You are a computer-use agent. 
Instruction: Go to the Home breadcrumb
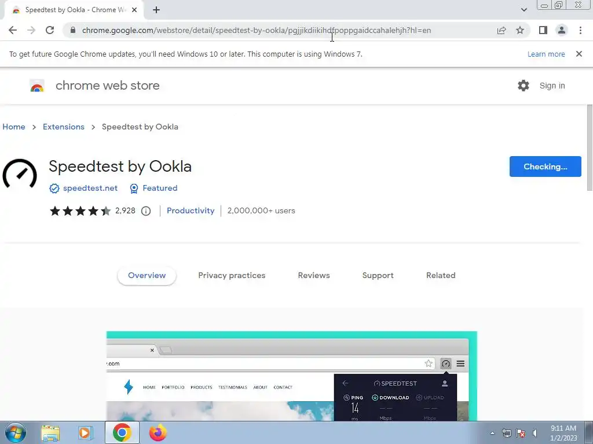14,127
